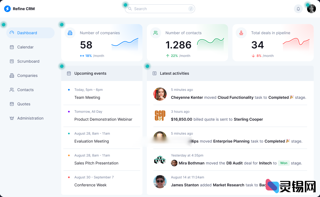Select Contacts from the sidebar
Viewport: 320px width, 197px height.
pos(25,90)
